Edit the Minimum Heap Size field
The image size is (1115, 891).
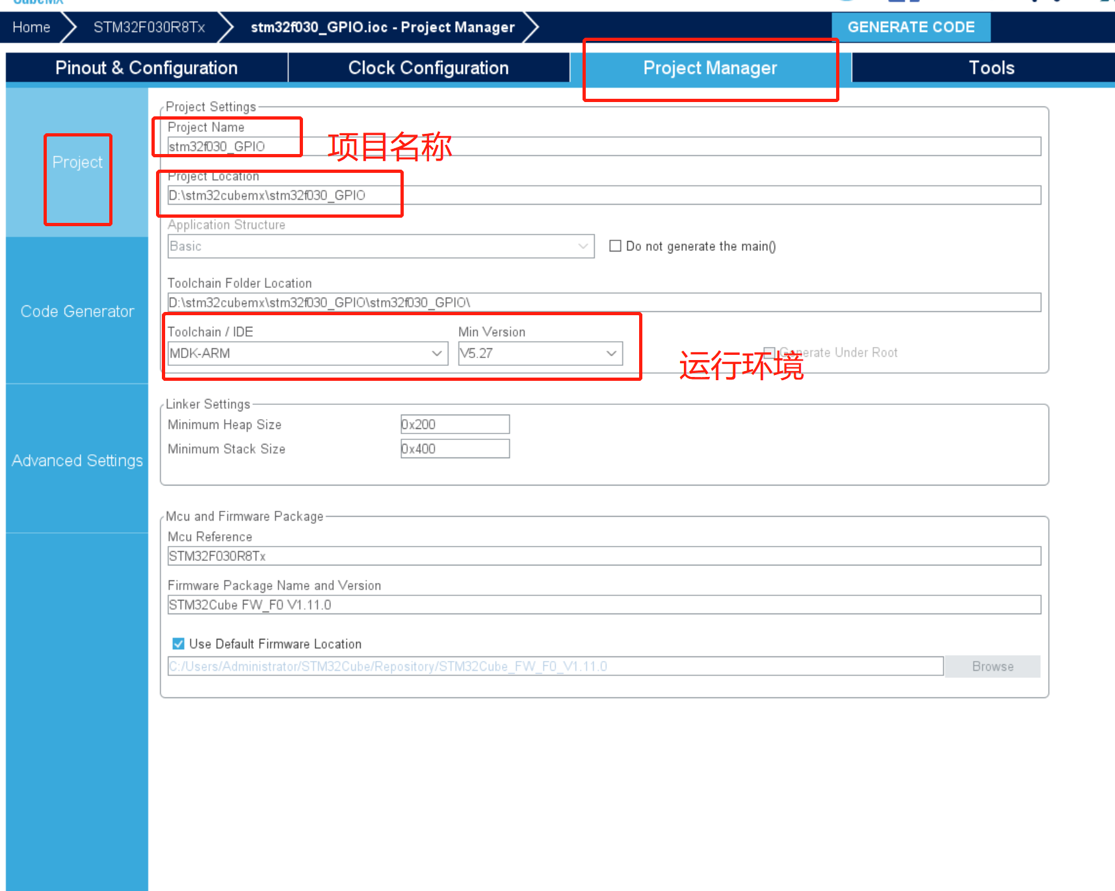pyautogui.click(x=455, y=424)
